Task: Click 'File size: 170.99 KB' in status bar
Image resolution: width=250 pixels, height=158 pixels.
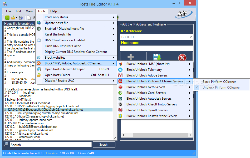Action: coord(60,153)
